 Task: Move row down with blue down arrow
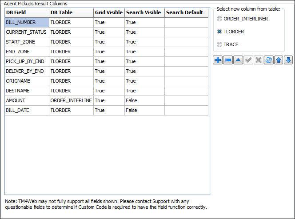pyautogui.click(x=288, y=60)
